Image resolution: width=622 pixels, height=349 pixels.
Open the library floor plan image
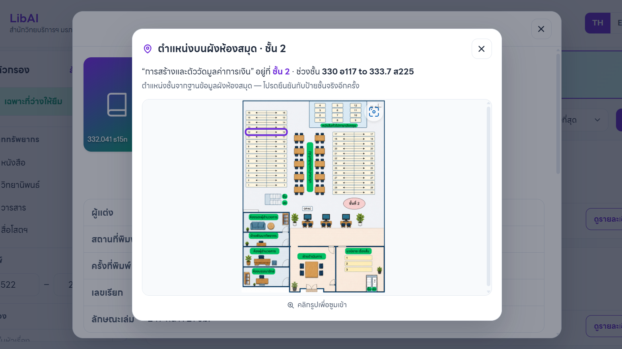[x=313, y=196]
